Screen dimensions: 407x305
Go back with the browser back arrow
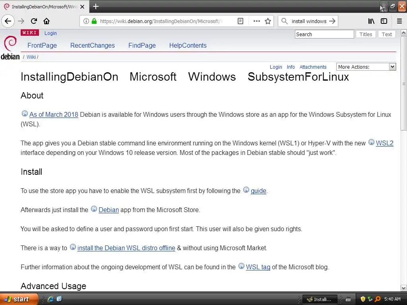pyautogui.click(x=8, y=21)
